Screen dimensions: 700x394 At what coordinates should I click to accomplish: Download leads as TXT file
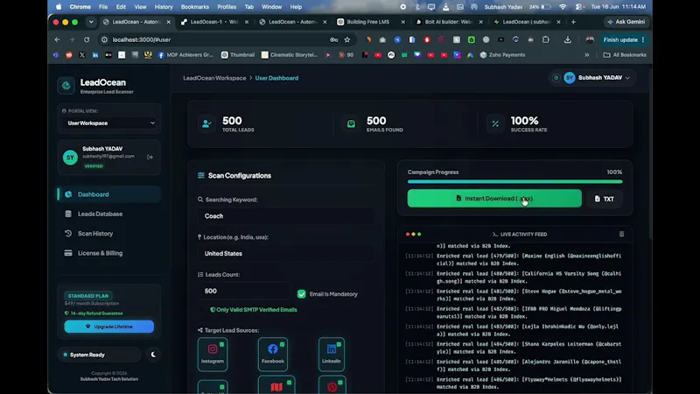coord(604,199)
